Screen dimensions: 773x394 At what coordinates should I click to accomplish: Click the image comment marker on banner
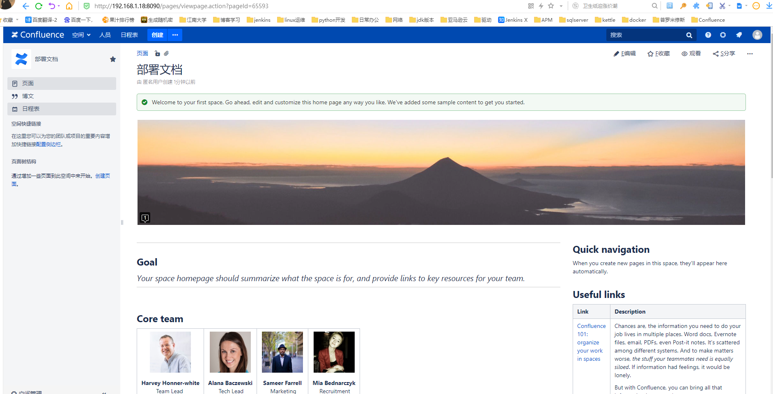coord(145,218)
